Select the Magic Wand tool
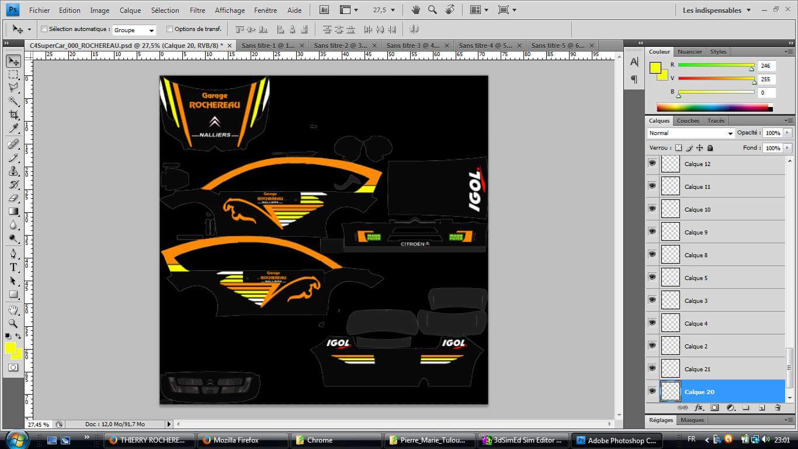The width and height of the screenshot is (798, 449). point(13,101)
